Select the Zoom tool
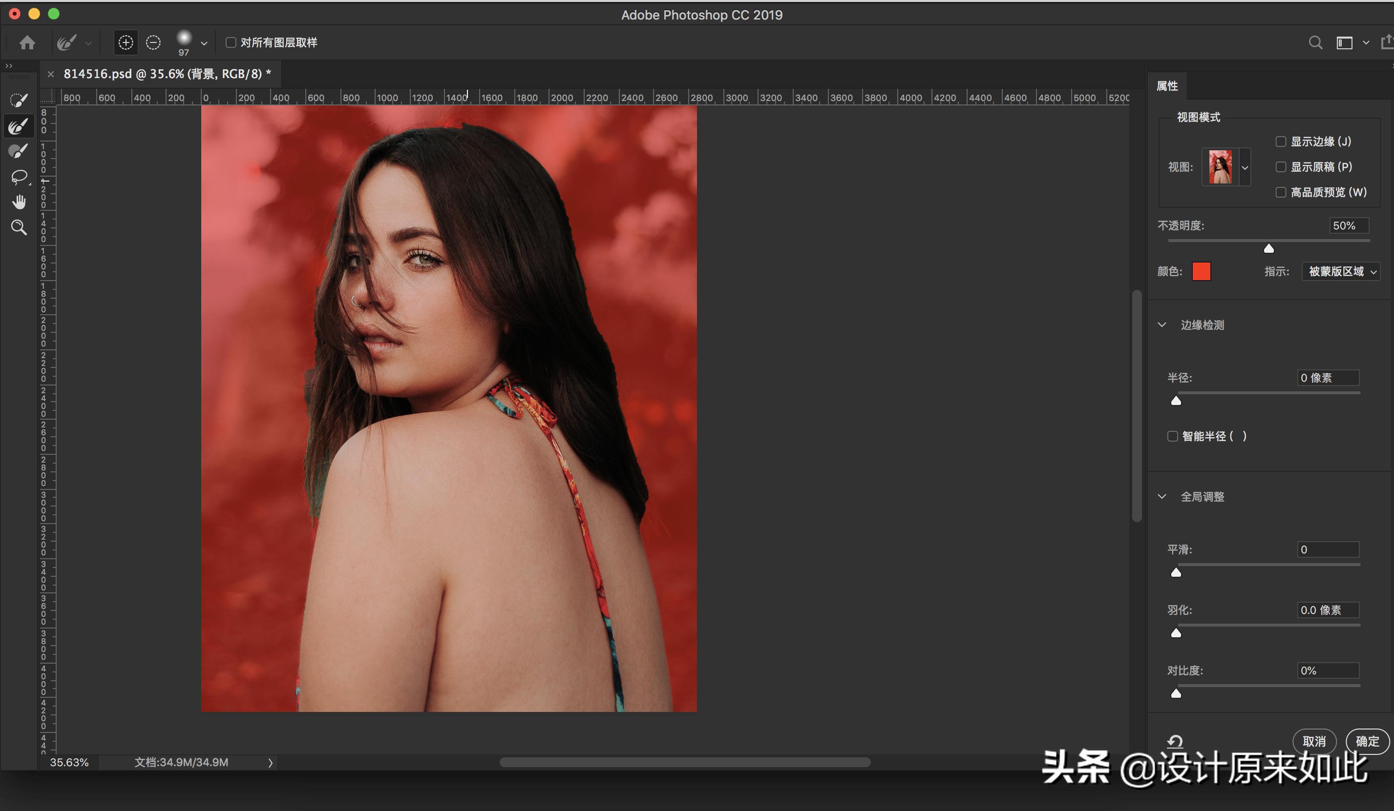 click(18, 227)
